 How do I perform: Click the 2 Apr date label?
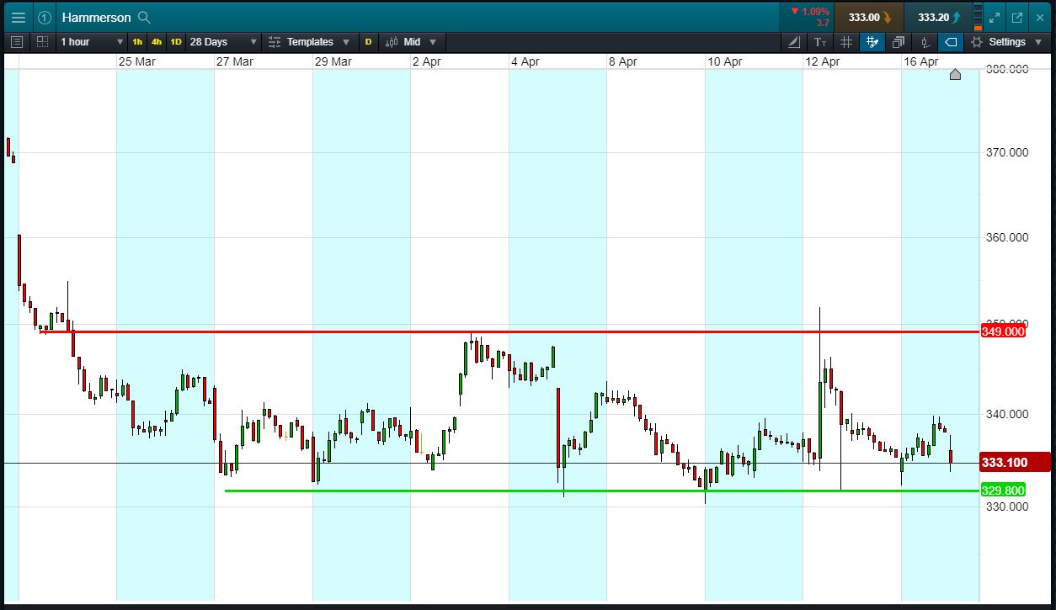click(x=427, y=61)
